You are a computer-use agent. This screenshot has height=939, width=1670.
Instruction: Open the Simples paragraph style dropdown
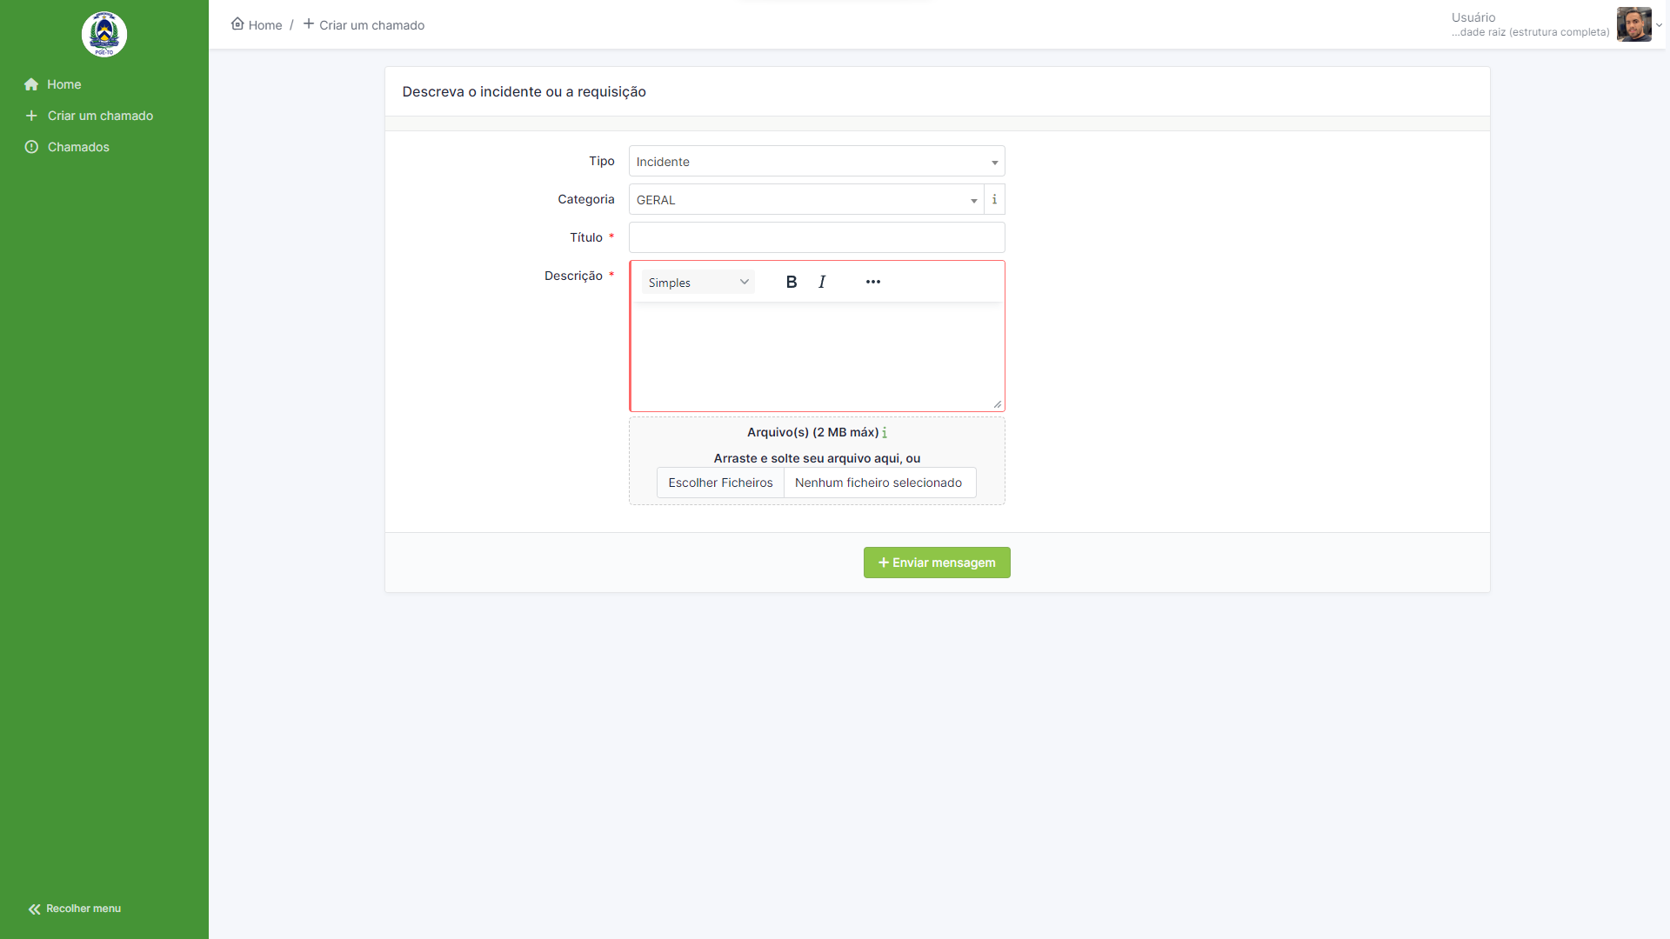tap(698, 283)
